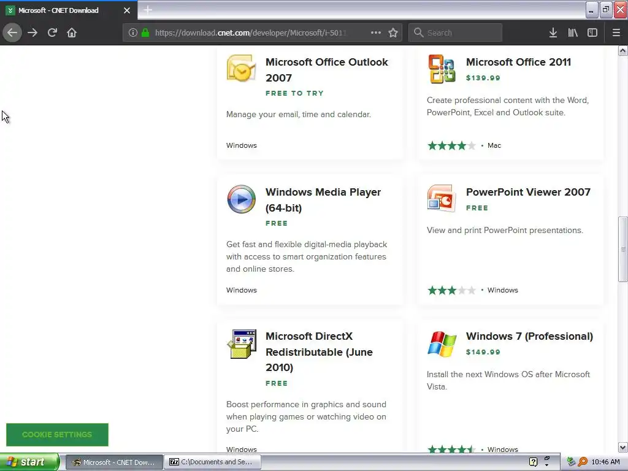
Task: Click the scrollbar up arrow
Action: pos(623,50)
